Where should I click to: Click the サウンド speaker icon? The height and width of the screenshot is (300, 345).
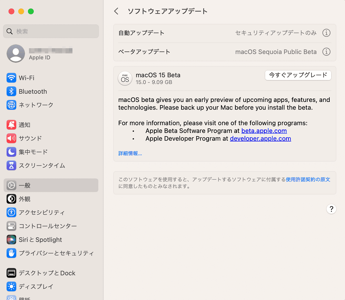11,138
